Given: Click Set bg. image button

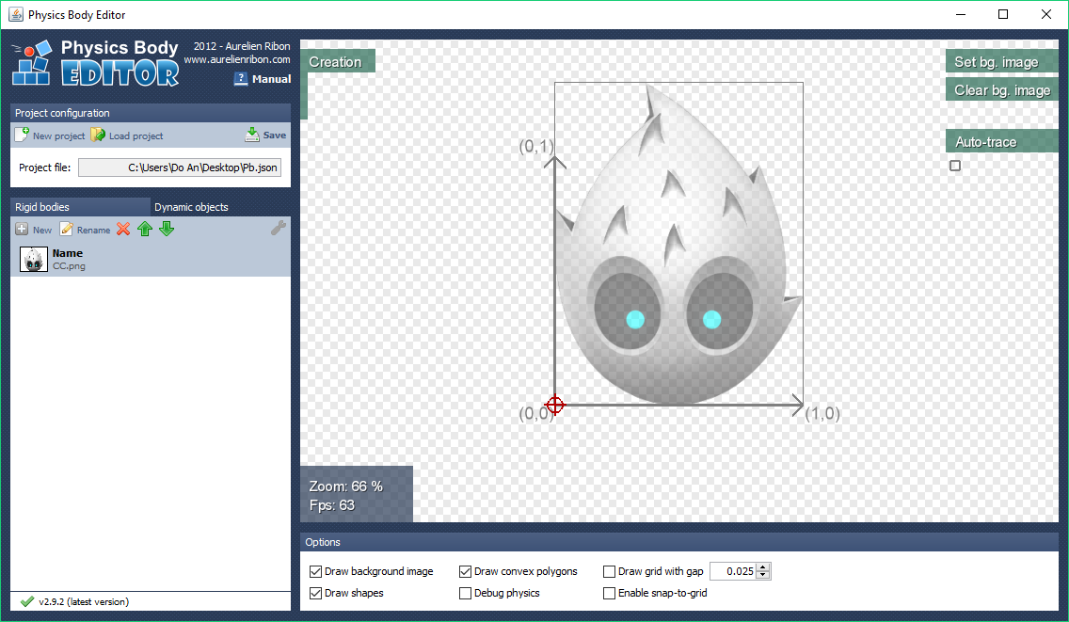Looking at the screenshot, I should click(x=1001, y=61).
